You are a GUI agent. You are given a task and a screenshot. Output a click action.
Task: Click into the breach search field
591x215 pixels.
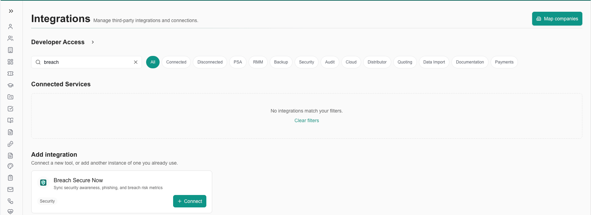click(x=87, y=62)
